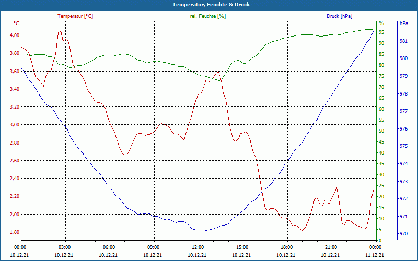Click the '11.12.21' date label
The image size is (418, 261).
click(375, 255)
